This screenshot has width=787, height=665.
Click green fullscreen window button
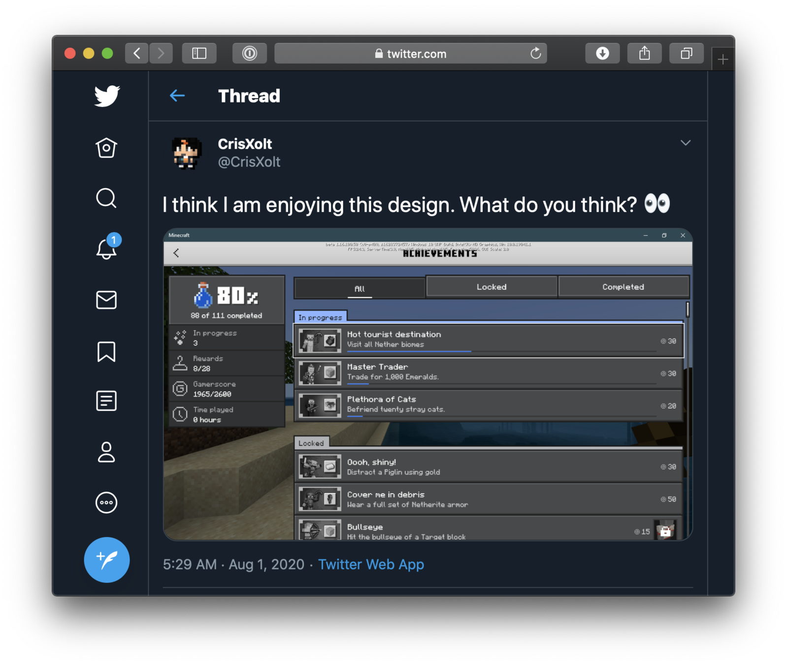coord(107,53)
